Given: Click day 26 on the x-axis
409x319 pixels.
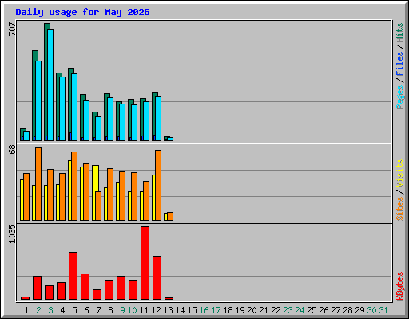Looking at the screenshot, I should click(324, 310).
